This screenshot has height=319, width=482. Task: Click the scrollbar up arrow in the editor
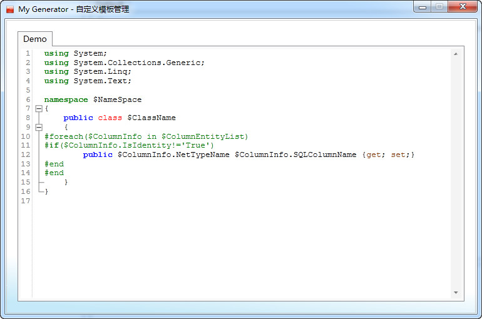click(456, 54)
